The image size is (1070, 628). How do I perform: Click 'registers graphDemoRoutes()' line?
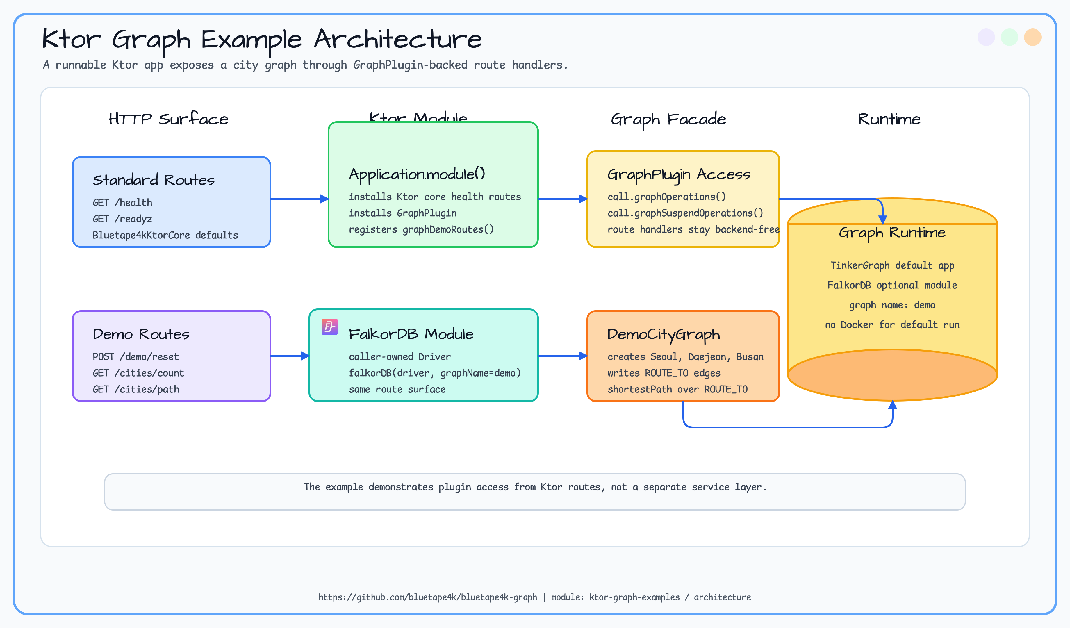point(421,229)
